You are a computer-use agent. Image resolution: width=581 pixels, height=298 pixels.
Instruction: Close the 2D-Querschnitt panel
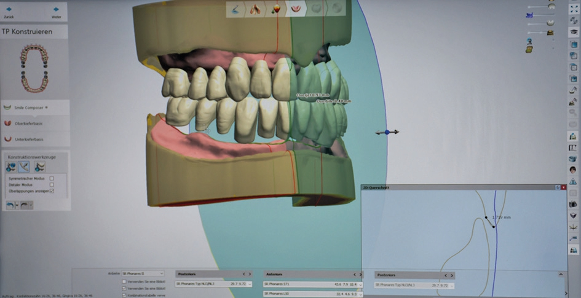[564, 187]
